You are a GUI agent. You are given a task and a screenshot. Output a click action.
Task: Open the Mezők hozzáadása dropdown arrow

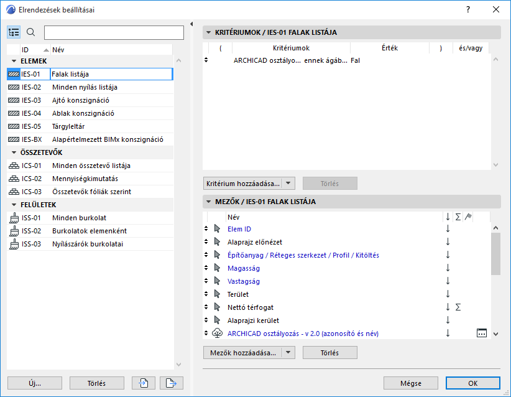[288, 353]
